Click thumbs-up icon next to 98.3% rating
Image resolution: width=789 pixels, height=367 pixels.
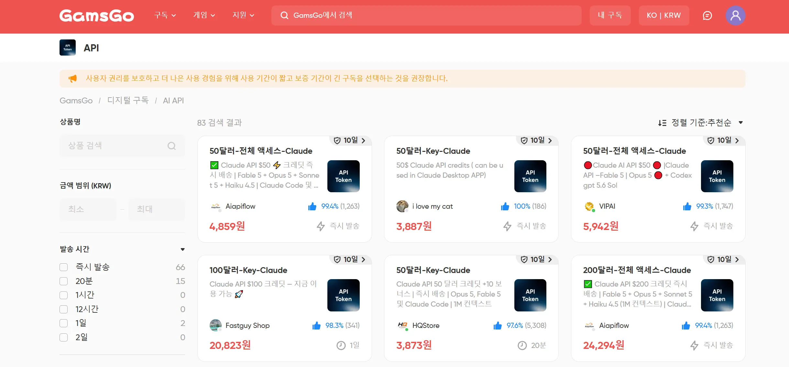316,325
